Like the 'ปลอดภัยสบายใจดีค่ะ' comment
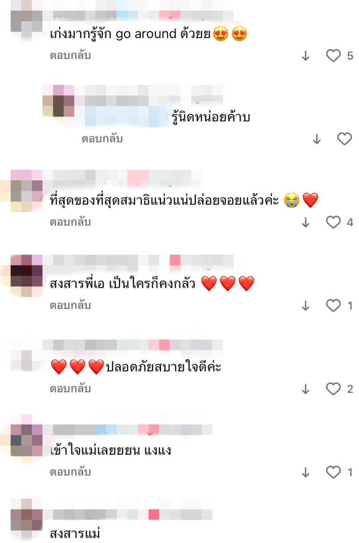The width and height of the screenshot is (359, 543). pos(333,389)
